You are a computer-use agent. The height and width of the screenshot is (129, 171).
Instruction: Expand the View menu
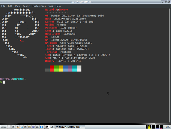18,6
